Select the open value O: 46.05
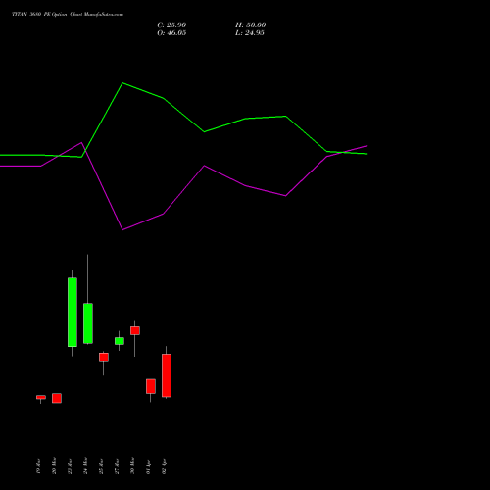 (x=171, y=33)
